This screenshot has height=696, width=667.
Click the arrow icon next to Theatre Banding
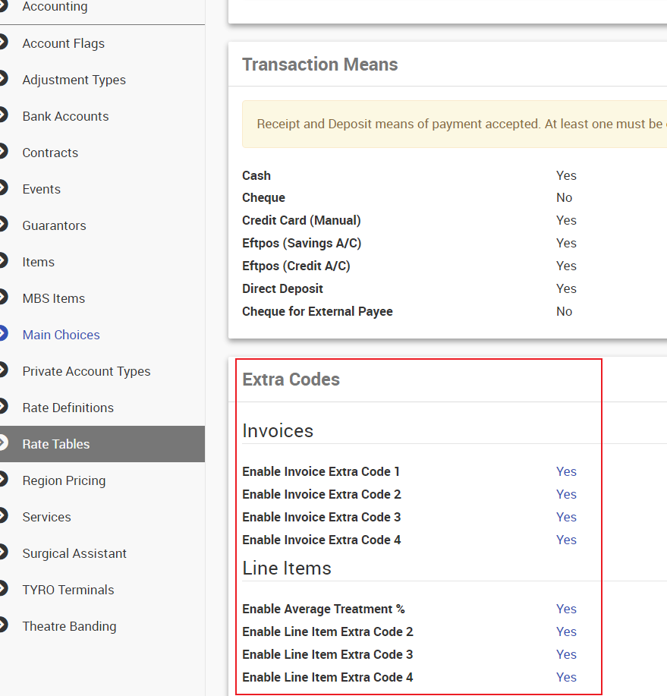coord(3,626)
